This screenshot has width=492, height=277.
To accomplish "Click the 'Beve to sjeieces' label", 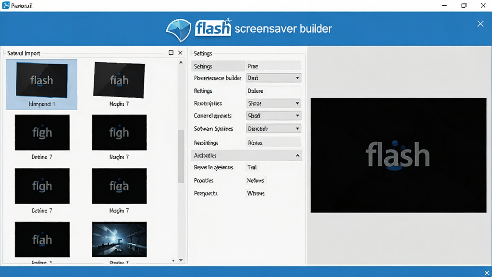I will click(x=213, y=167).
